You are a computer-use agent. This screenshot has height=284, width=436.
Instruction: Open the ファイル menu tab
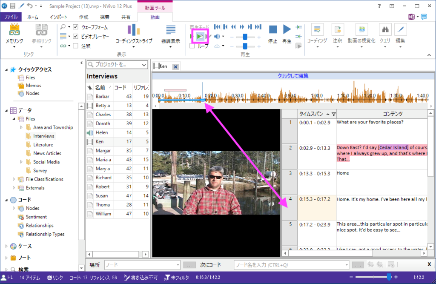tap(11, 17)
